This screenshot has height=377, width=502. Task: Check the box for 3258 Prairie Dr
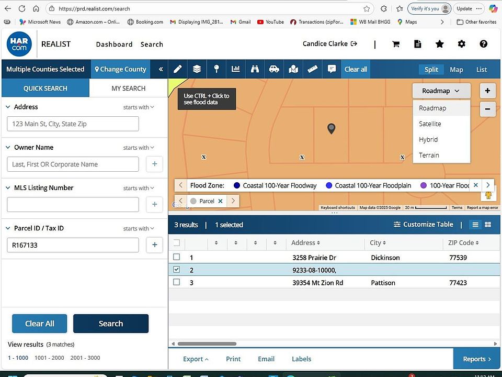click(177, 257)
